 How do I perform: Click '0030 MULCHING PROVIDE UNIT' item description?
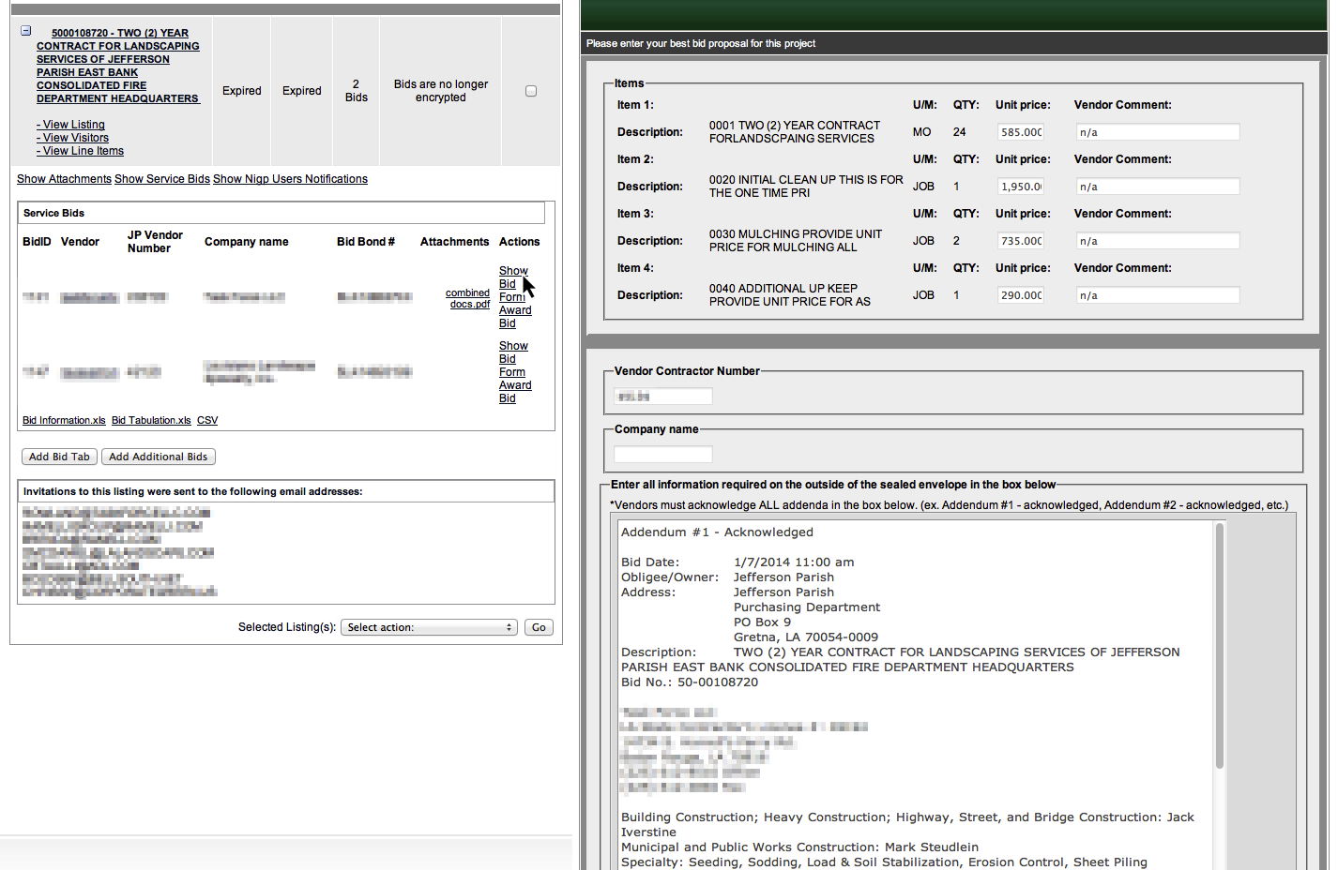[796, 241]
